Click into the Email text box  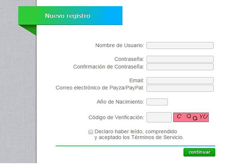click(x=180, y=81)
